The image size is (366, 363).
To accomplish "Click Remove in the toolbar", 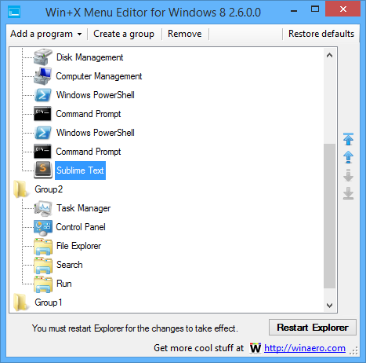I will coord(185,34).
